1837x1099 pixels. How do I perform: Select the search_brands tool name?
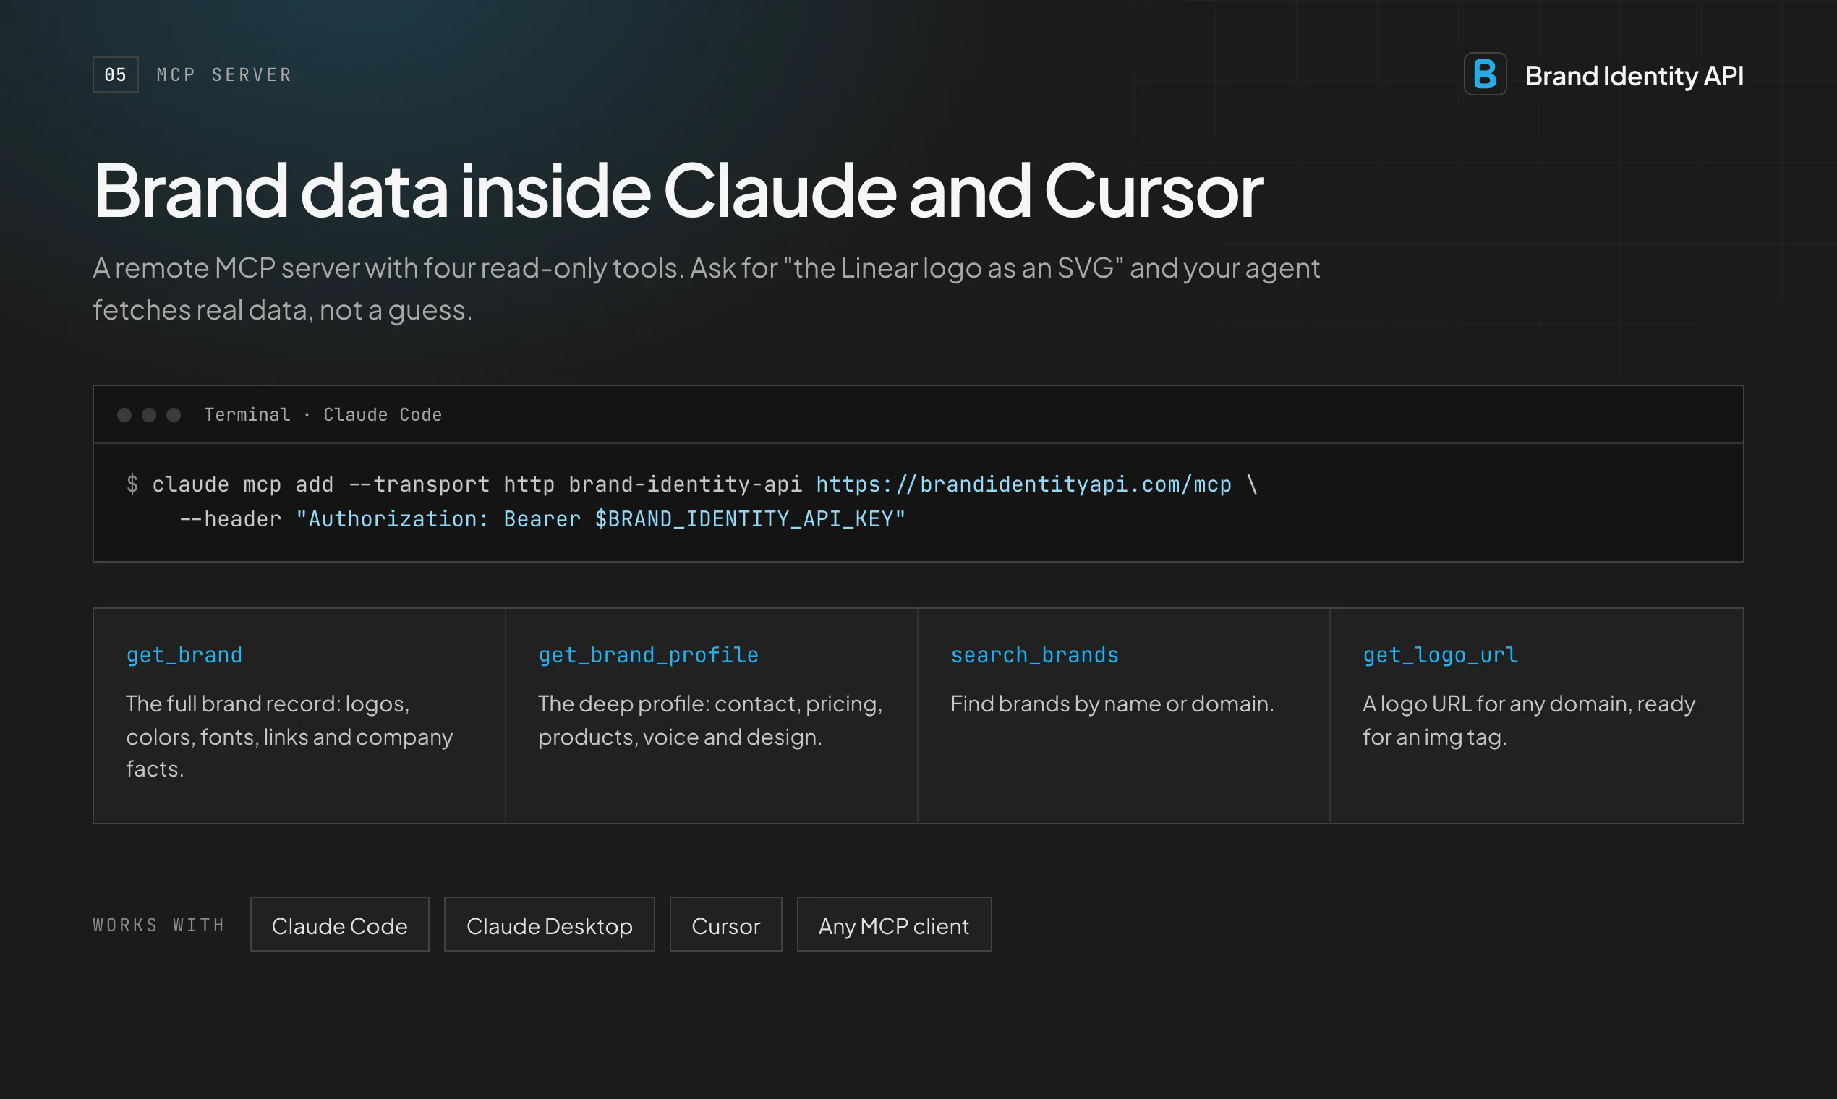(x=1035, y=655)
